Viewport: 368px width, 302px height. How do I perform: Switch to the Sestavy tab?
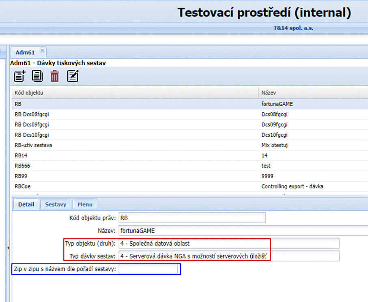56,204
